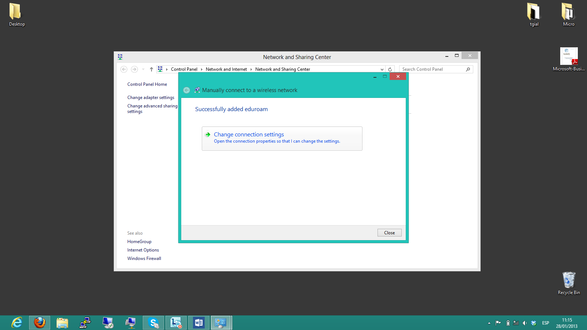The width and height of the screenshot is (587, 330).
Task: Launch Internet Explorer from the taskbar
Action: tap(17, 323)
